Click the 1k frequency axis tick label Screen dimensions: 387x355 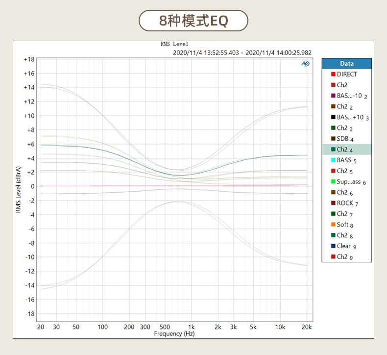(191, 327)
